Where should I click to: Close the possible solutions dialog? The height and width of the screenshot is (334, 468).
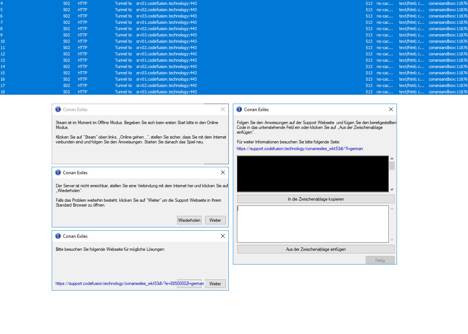coord(222,236)
